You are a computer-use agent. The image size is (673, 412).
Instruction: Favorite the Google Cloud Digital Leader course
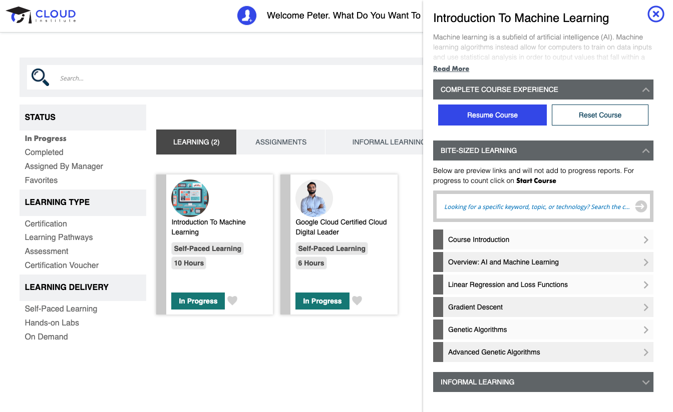tap(357, 300)
